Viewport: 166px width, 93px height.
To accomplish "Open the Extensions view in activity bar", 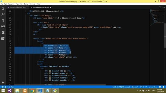I will click(3, 33).
